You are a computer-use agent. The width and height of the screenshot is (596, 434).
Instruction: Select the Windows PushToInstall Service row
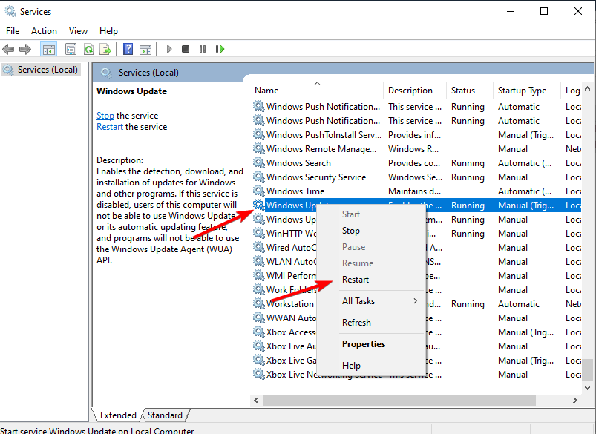click(x=416, y=134)
